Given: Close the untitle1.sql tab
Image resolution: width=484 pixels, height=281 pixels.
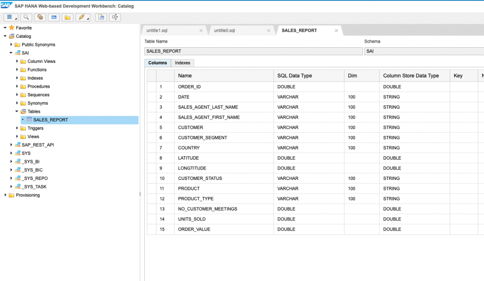Looking at the screenshot, I should pyautogui.click(x=201, y=31).
